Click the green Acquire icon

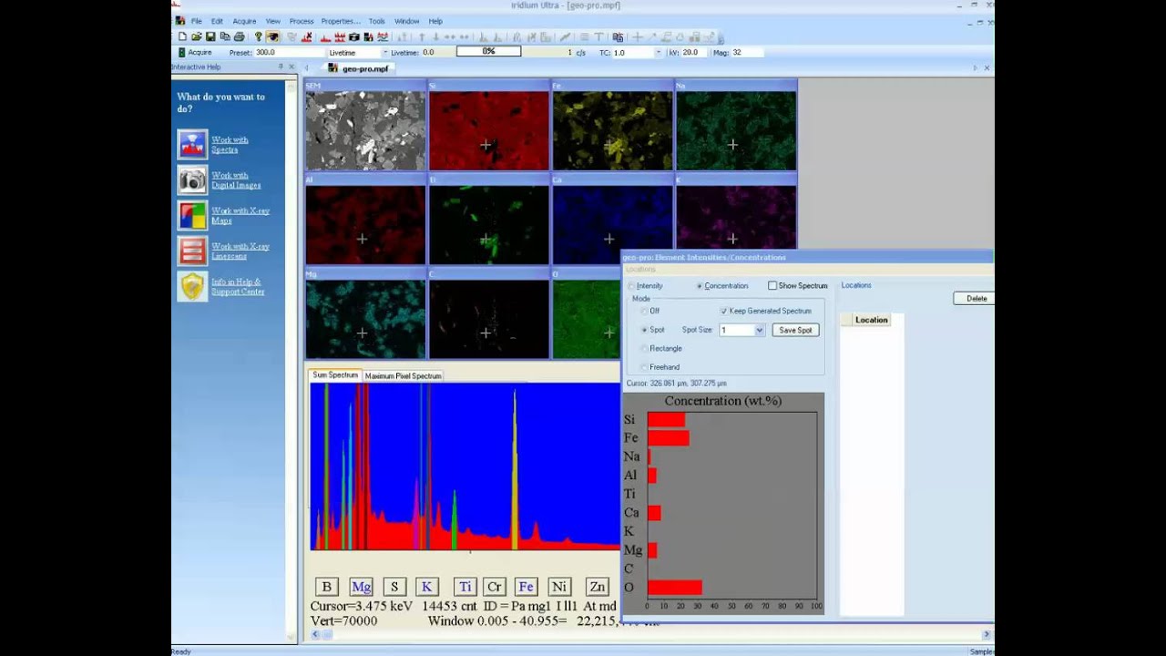[x=180, y=53]
